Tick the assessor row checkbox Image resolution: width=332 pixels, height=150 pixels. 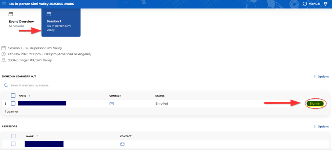[x=13, y=144]
